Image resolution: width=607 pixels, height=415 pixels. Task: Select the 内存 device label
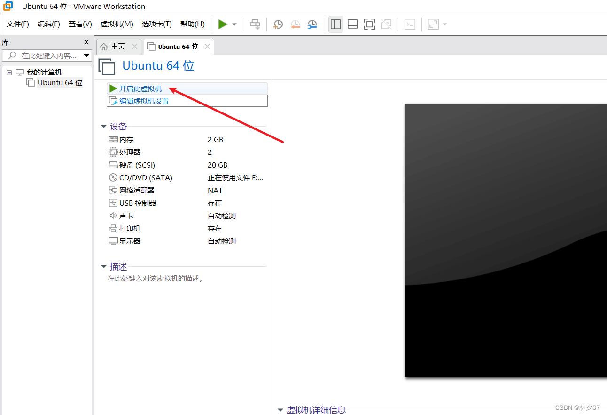point(126,140)
